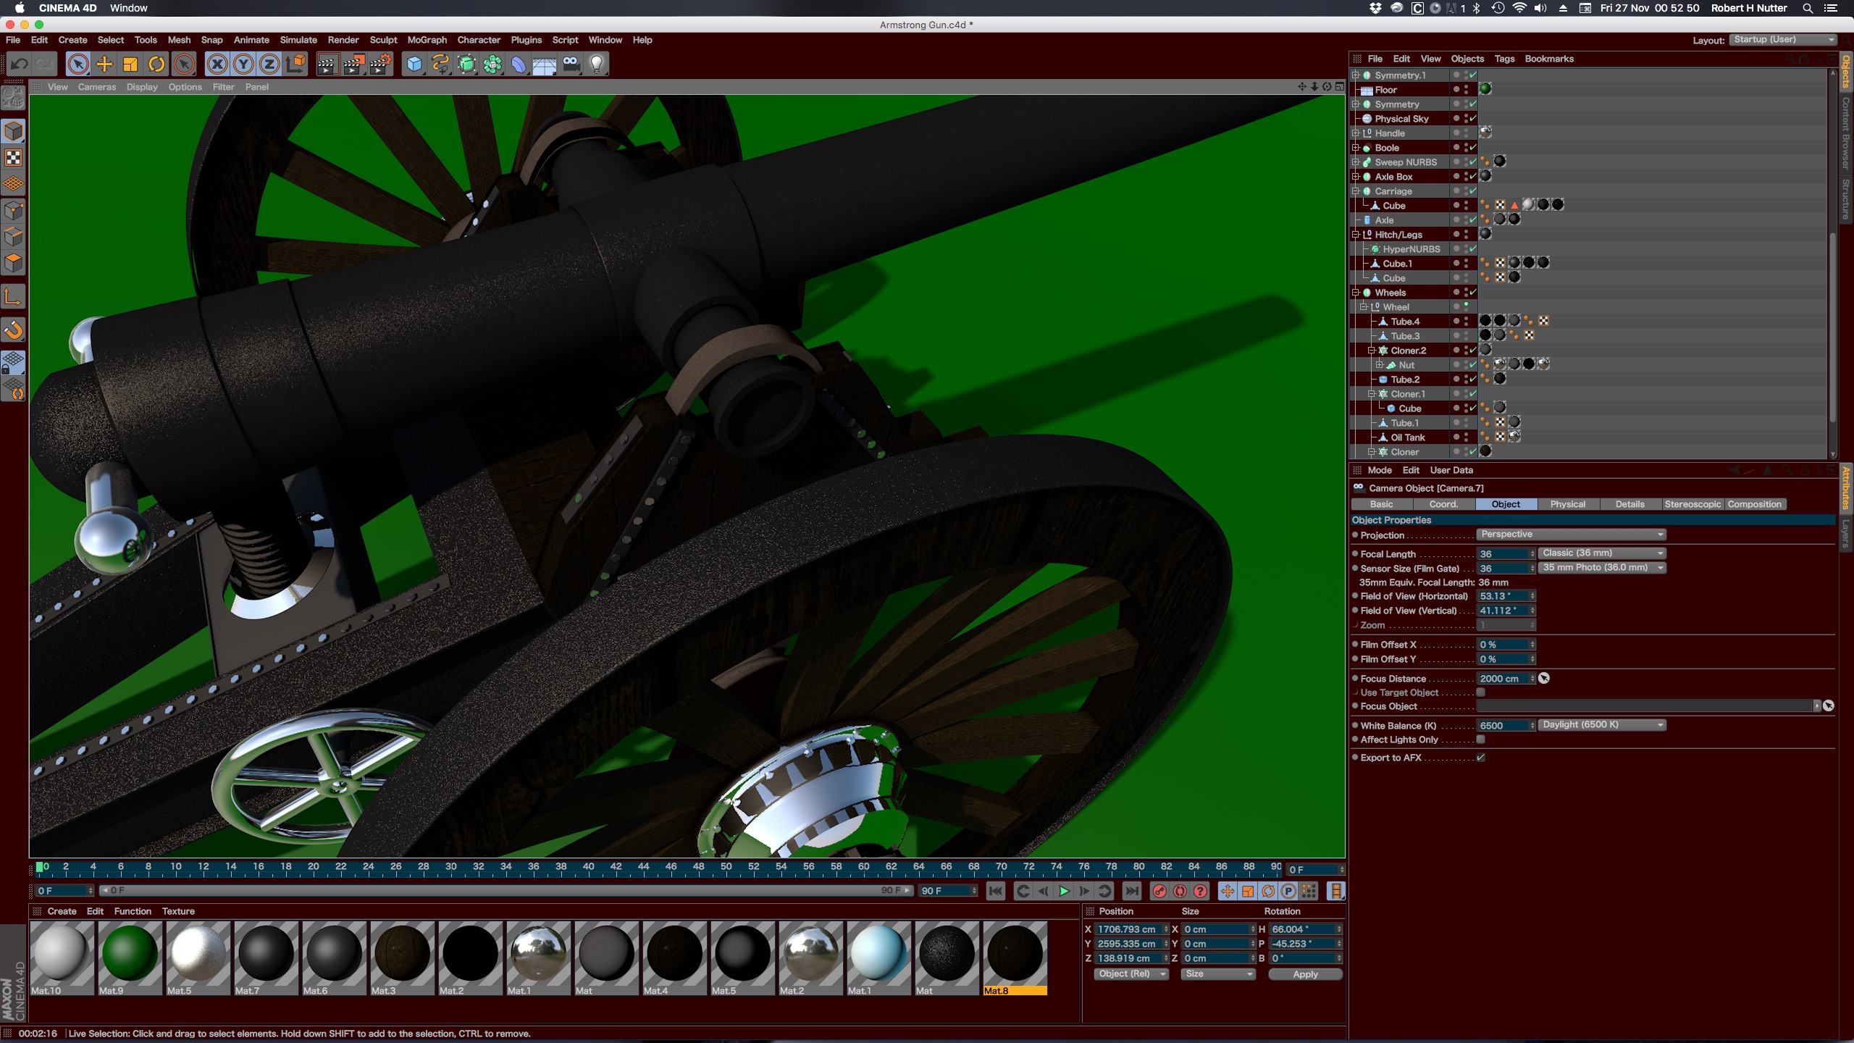This screenshot has height=1043, width=1854.
Task: Switch to Coord. tab
Action: (1443, 504)
